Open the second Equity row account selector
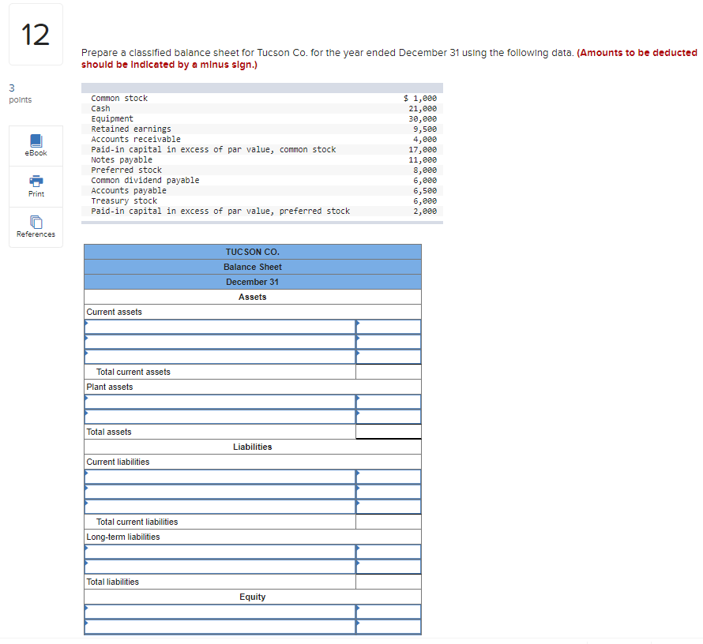Screen dimensions: 703x644 [213, 624]
